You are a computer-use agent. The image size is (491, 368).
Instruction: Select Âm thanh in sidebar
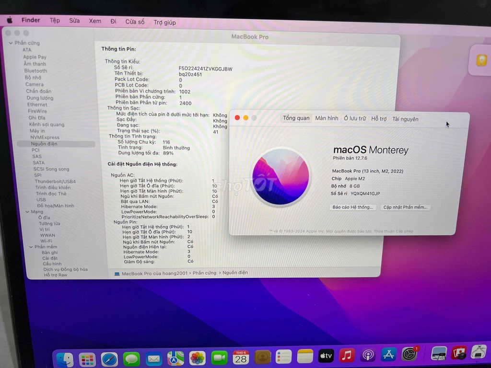[35, 64]
